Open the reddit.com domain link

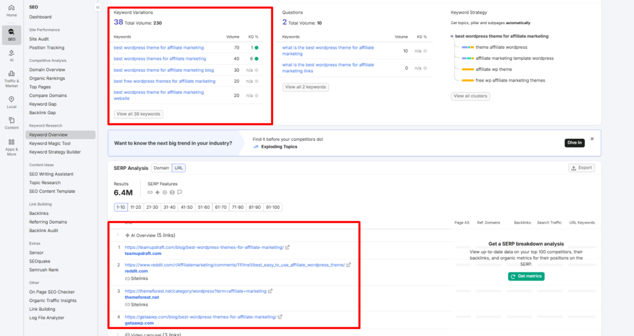[136, 272]
